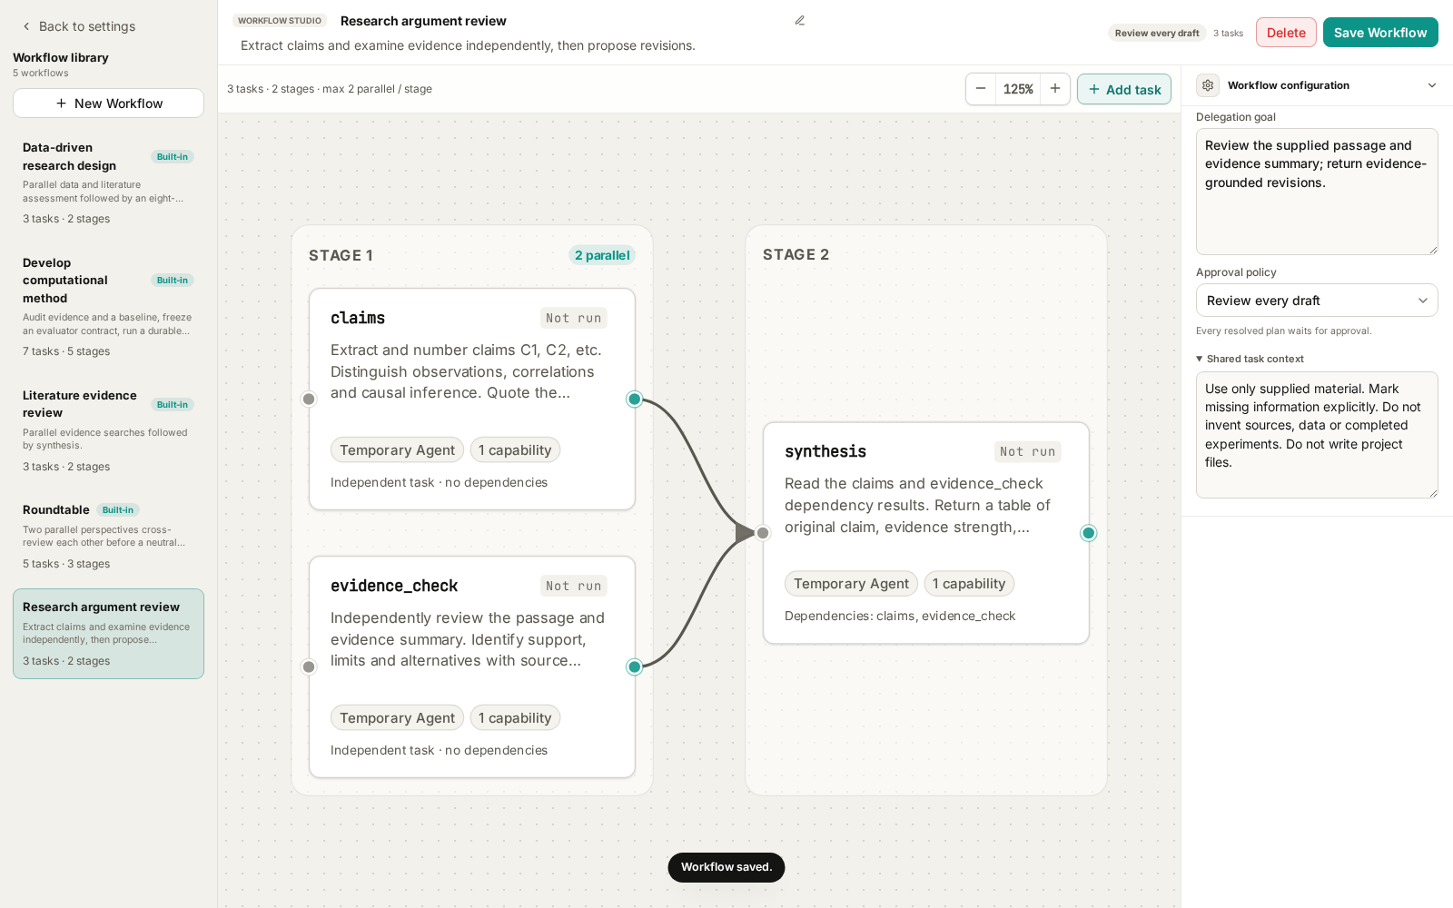Viewport: 1453px width, 908px height.
Task: Click the back arrow to settings
Action: coord(26,26)
